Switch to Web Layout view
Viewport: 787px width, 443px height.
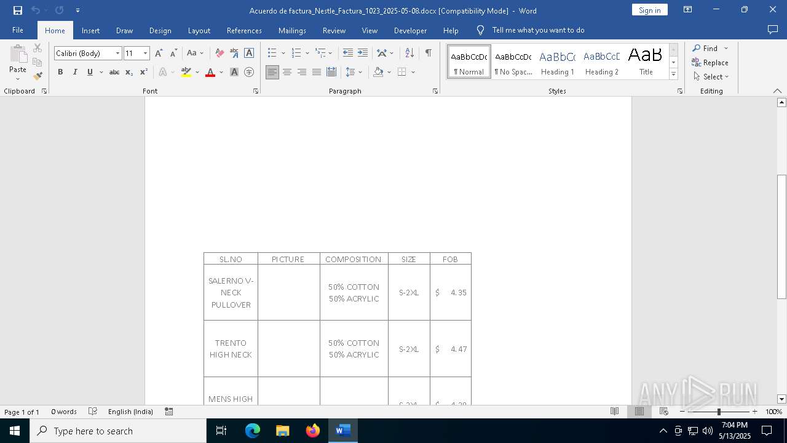pos(663,412)
